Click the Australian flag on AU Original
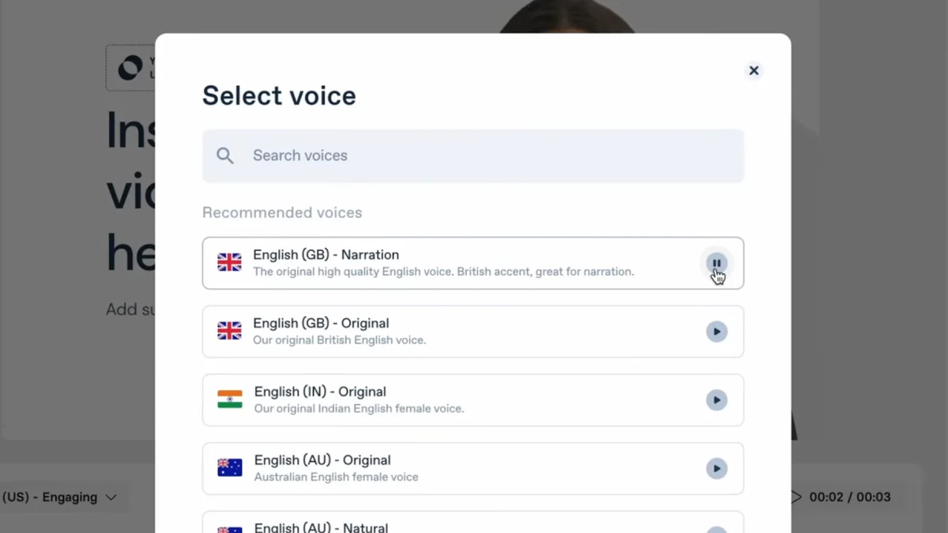948x533 pixels. 230,468
